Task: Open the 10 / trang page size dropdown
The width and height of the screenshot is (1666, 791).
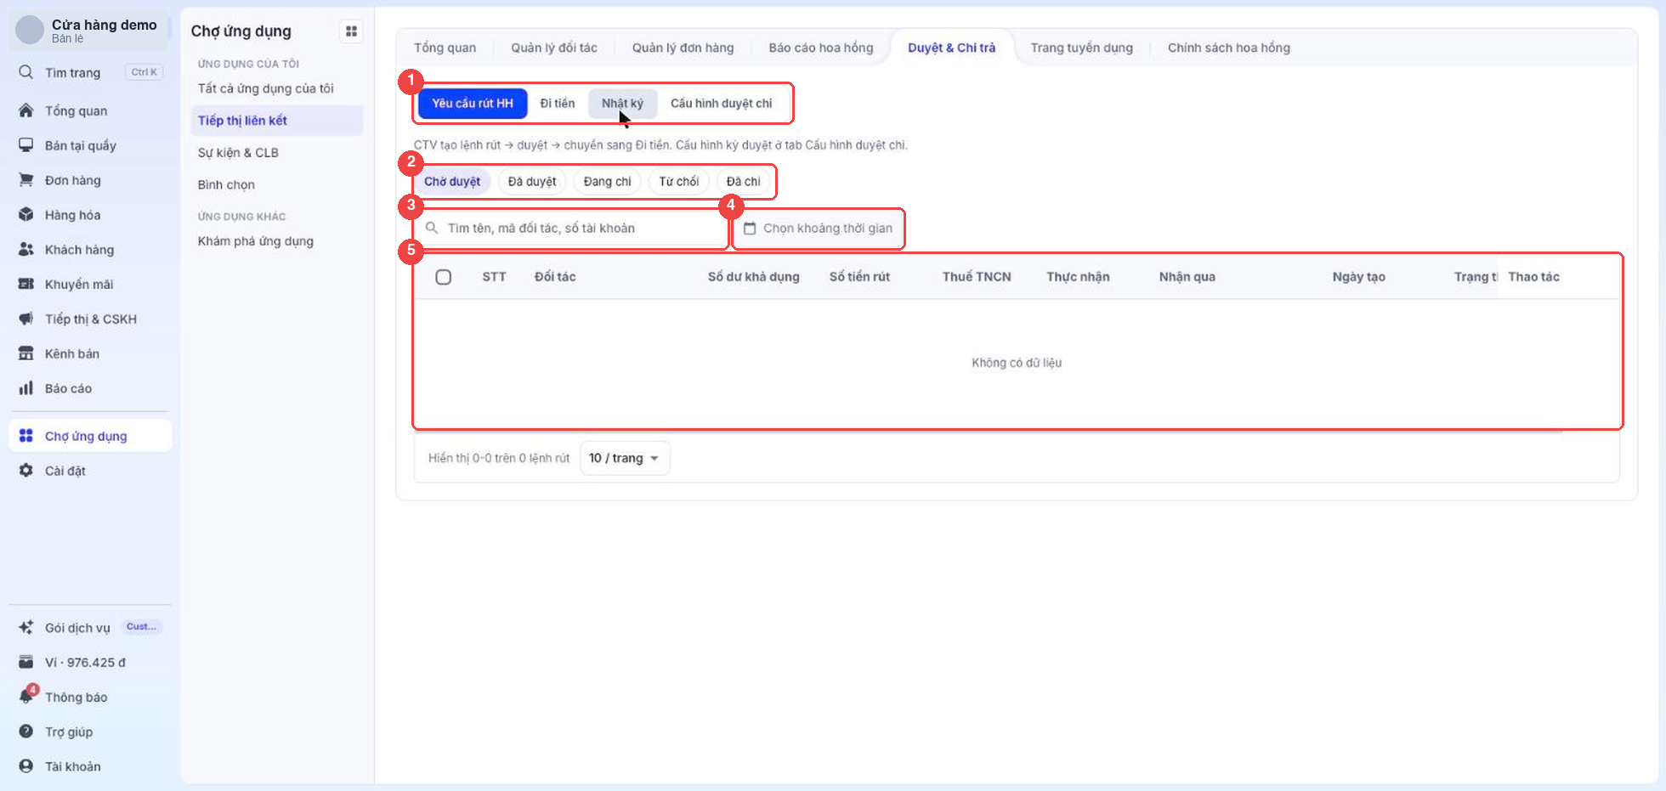Action: pos(625,458)
